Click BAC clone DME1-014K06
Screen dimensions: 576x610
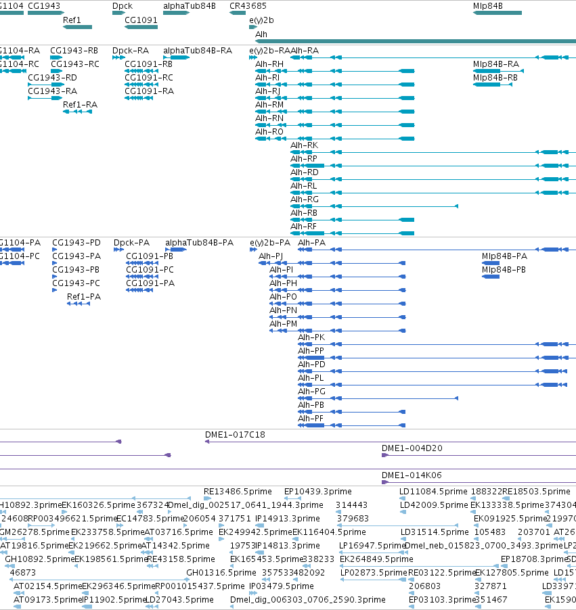click(x=479, y=482)
